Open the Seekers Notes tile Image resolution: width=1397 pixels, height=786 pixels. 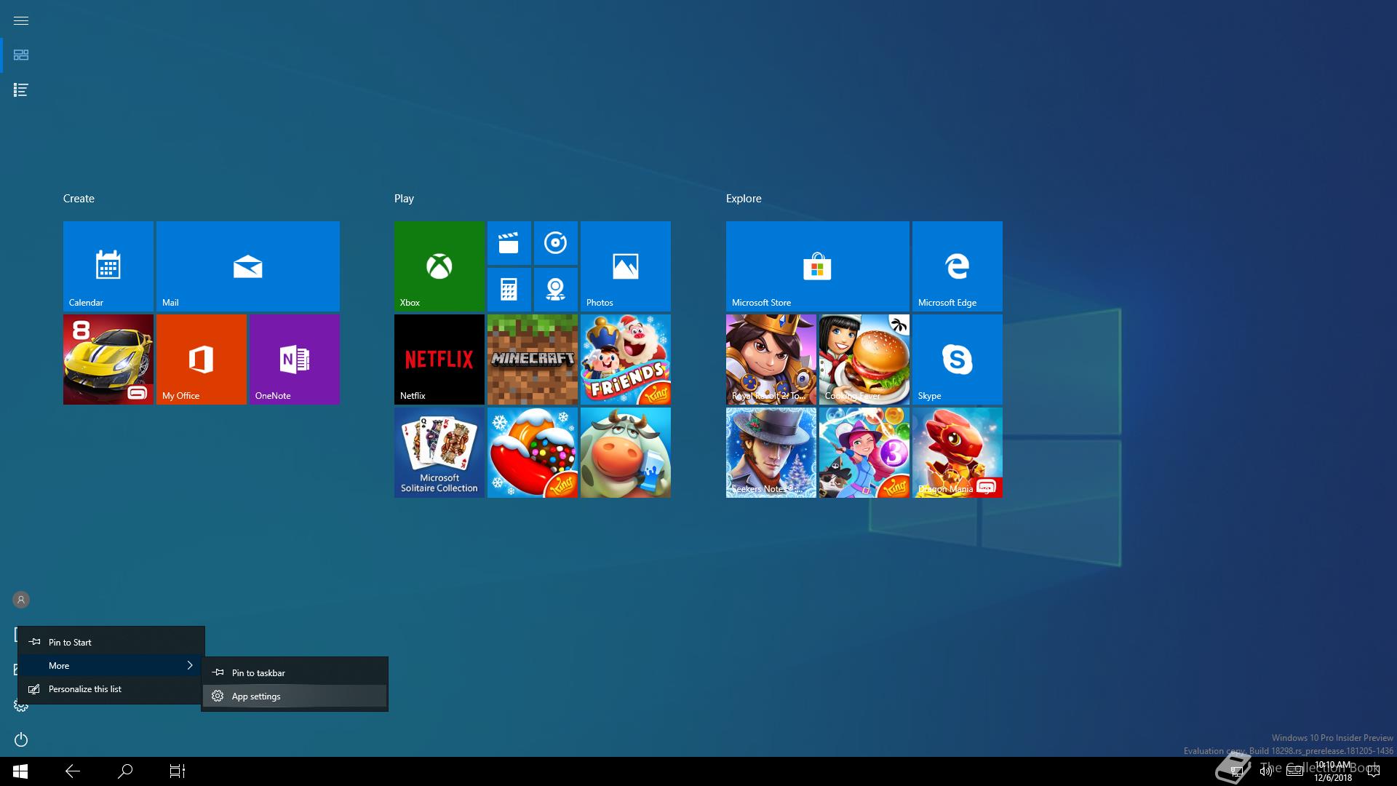771,453
